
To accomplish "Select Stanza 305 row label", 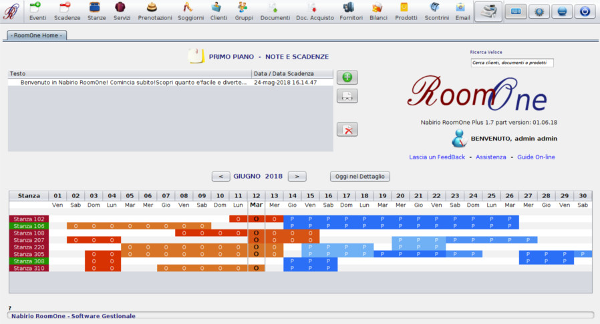I will (x=29, y=254).
